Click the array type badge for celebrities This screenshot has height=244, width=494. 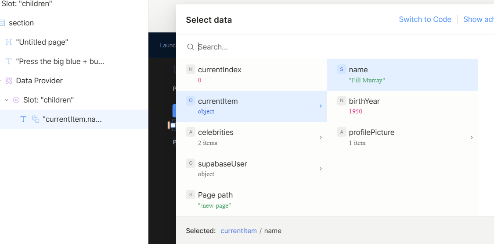coord(191,132)
